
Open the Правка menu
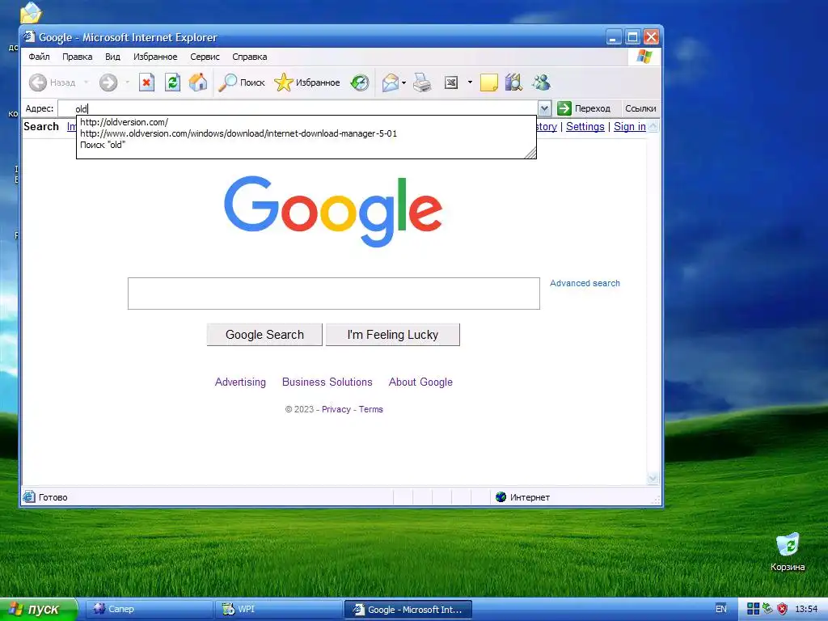pyautogui.click(x=77, y=57)
